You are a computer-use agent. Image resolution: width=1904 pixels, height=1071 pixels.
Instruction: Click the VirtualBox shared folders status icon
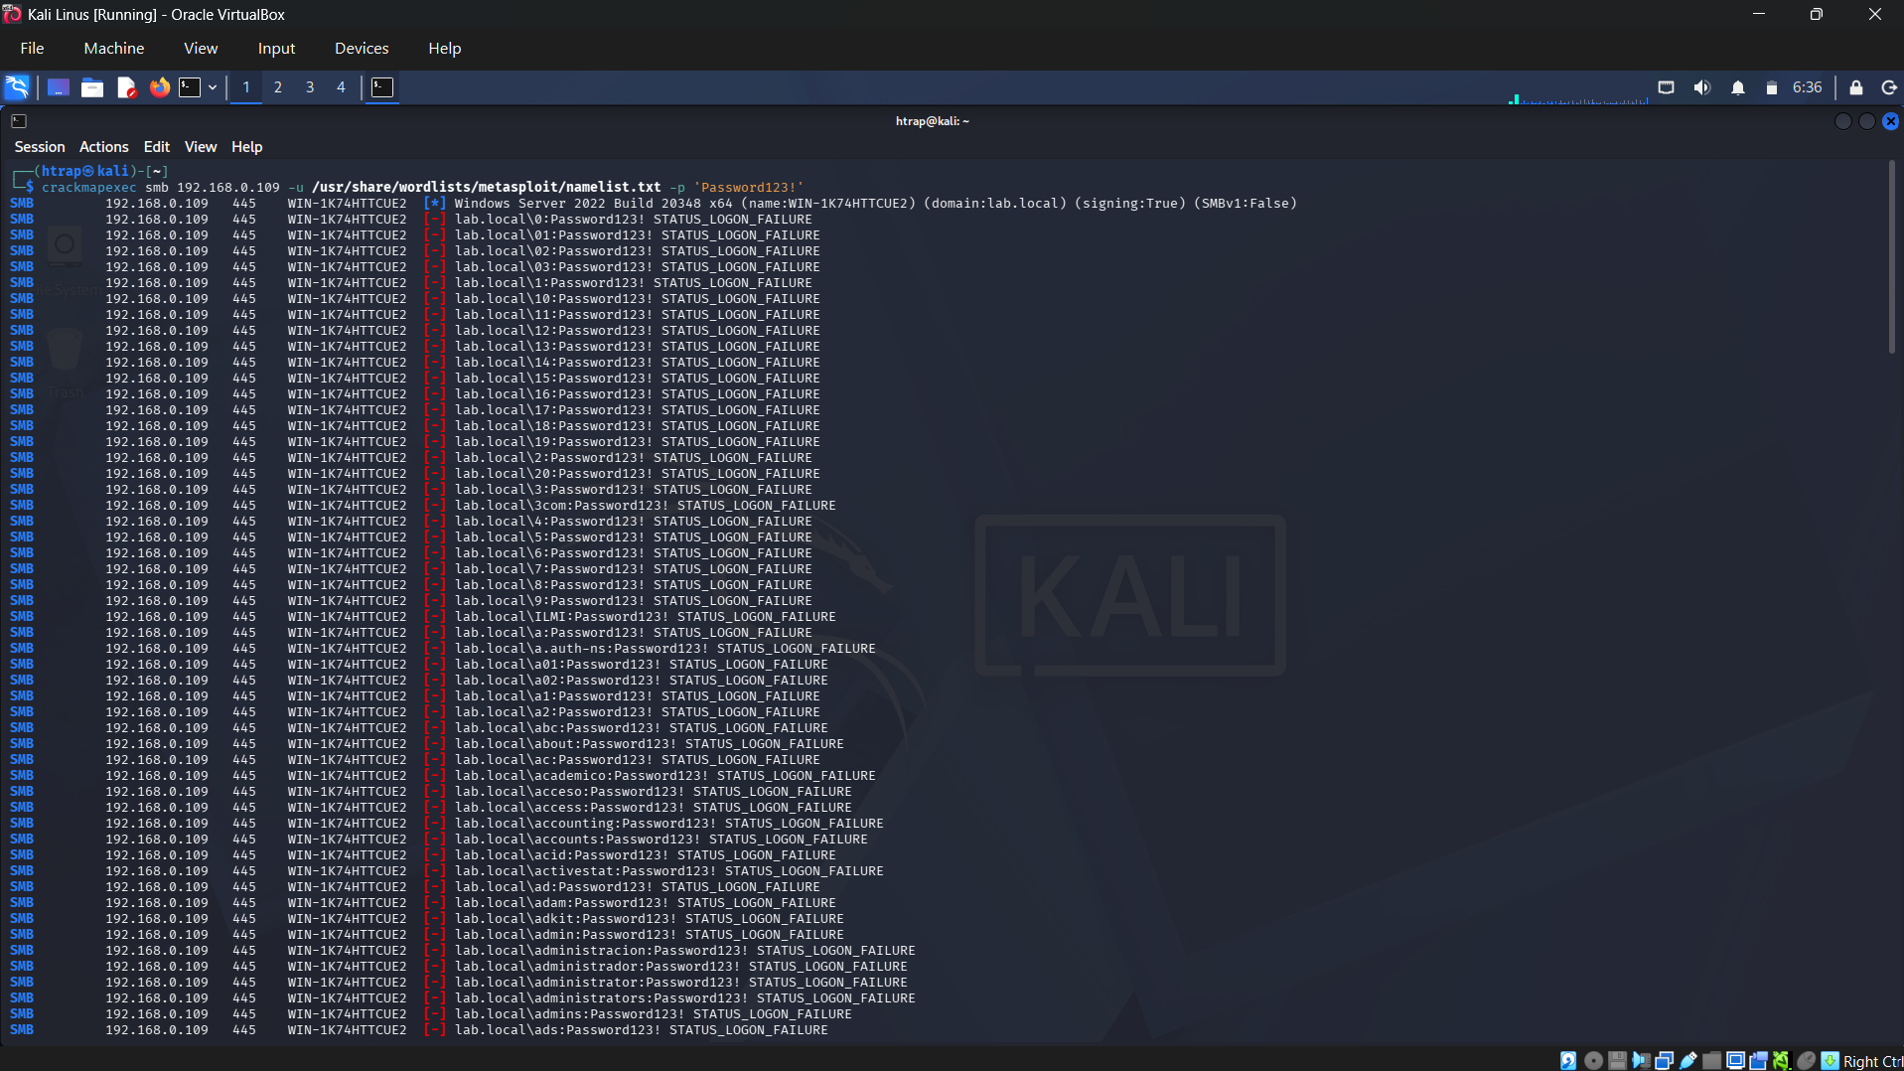pos(1711,1060)
